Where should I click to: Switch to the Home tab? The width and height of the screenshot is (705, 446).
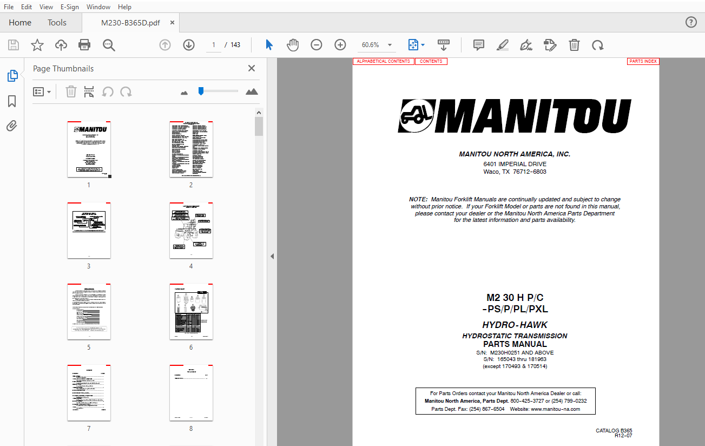point(20,23)
